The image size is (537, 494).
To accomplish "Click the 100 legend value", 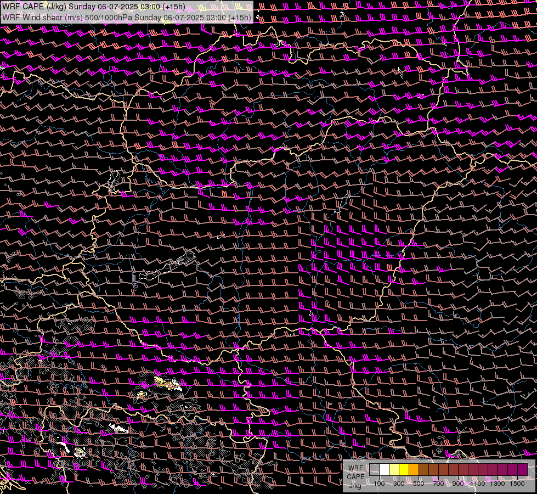I will click(379, 484).
